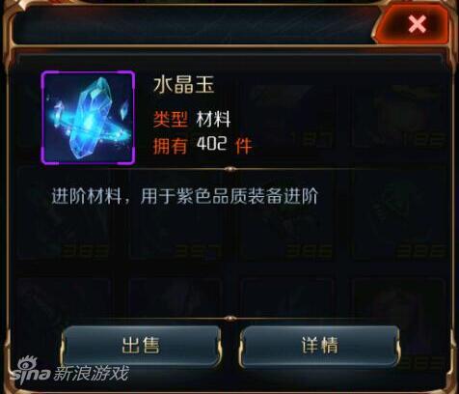Click the description text 进阶材料，用于紫色品质装备进阶
The image size is (459, 394).
point(185,196)
